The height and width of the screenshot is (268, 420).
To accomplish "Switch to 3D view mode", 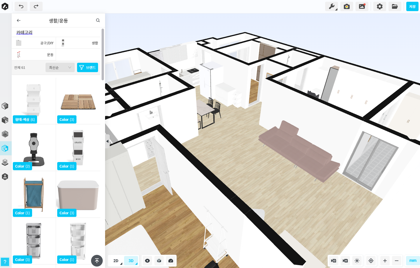I will click(131, 261).
